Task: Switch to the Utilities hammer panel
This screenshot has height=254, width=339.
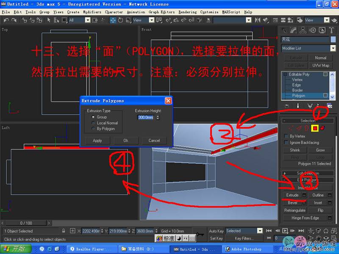Action: click(331, 30)
